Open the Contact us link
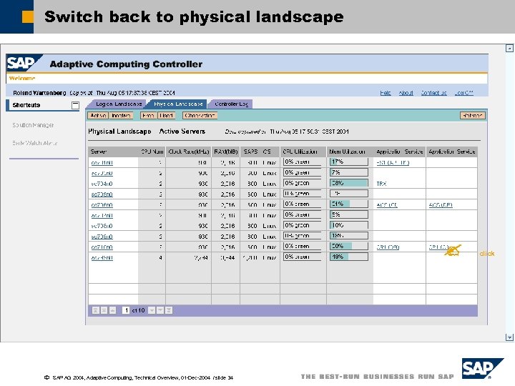Image resolution: width=515 pixels, height=386 pixels. click(434, 93)
